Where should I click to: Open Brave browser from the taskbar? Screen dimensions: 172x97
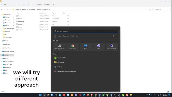click(x=92, y=95)
